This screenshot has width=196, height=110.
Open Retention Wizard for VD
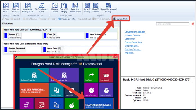tap(75, 8)
